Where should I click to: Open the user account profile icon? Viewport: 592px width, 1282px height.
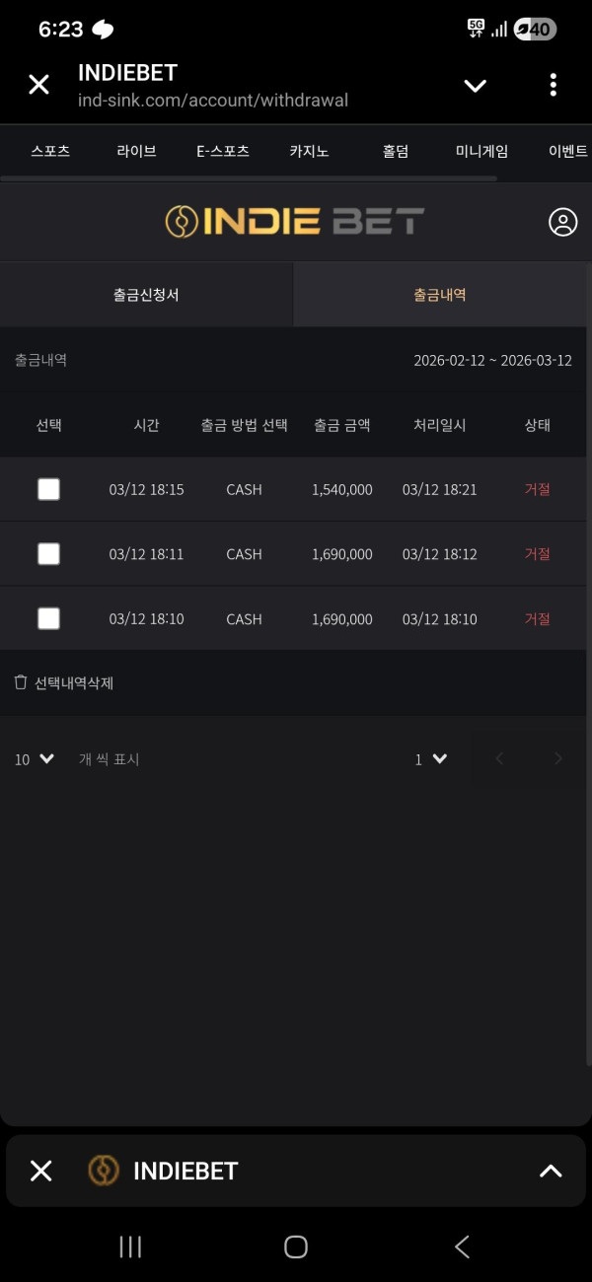pos(562,222)
